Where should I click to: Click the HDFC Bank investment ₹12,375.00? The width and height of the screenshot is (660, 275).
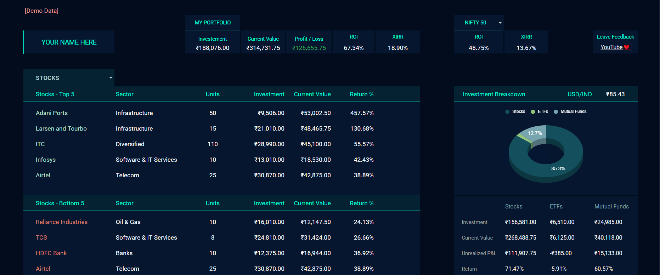click(x=269, y=253)
